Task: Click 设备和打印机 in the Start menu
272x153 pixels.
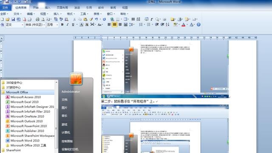Action: (x=70, y=149)
